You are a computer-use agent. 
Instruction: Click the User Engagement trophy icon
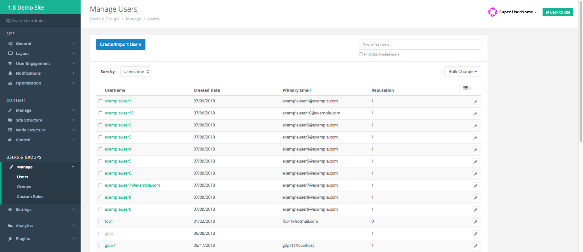pos(10,63)
